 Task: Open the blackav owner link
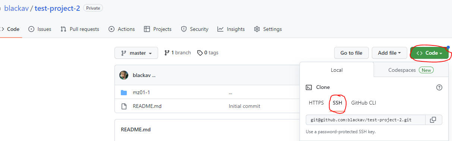pyautogui.click(x=17, y=8)
